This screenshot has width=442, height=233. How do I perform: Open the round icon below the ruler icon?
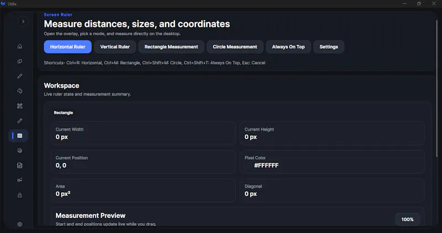coord(20,151)
